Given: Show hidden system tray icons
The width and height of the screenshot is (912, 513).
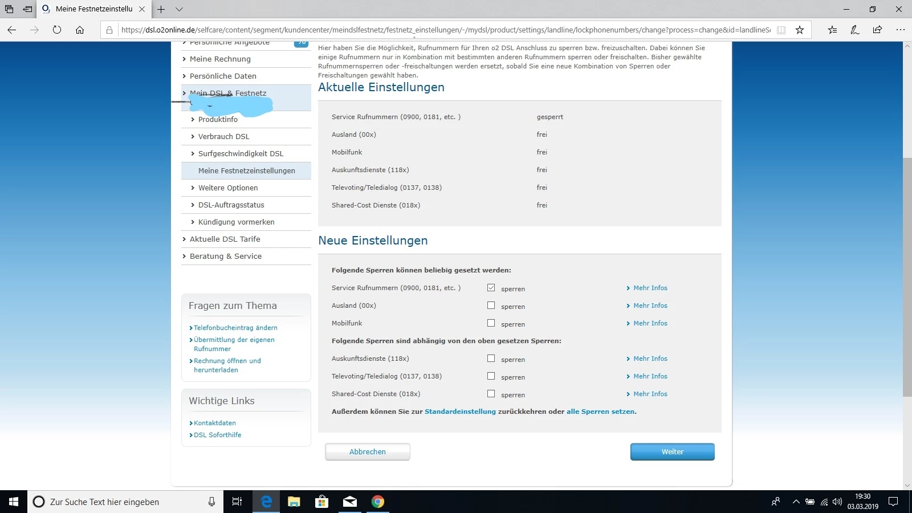Looking at the screenshot, I should [796, 502].
